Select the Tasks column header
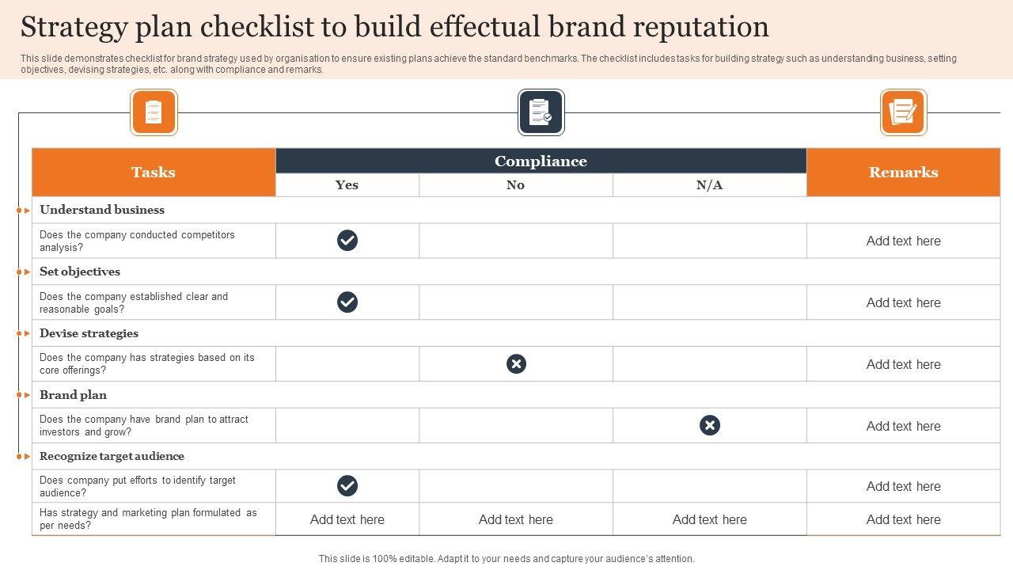Screen dimensions: 1013x570 pos(154,173)
